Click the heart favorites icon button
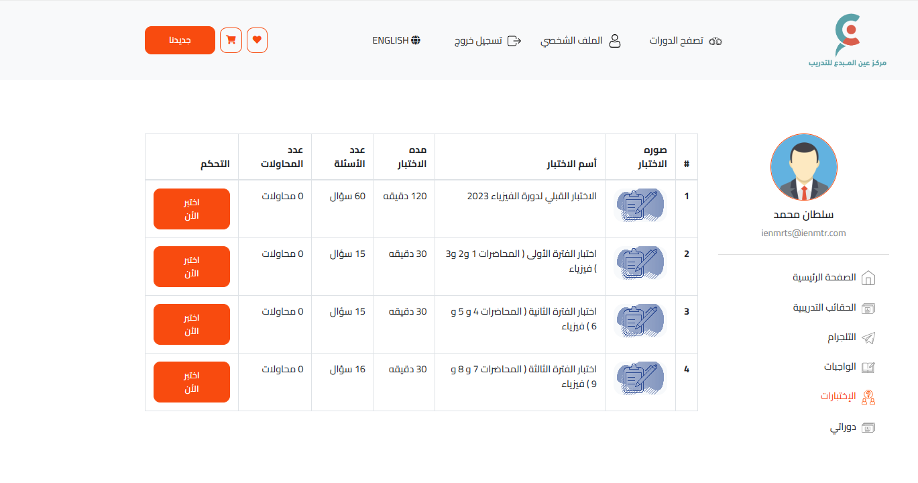Image resolution: width=918 pixels, height=483 pixels. 257,40
